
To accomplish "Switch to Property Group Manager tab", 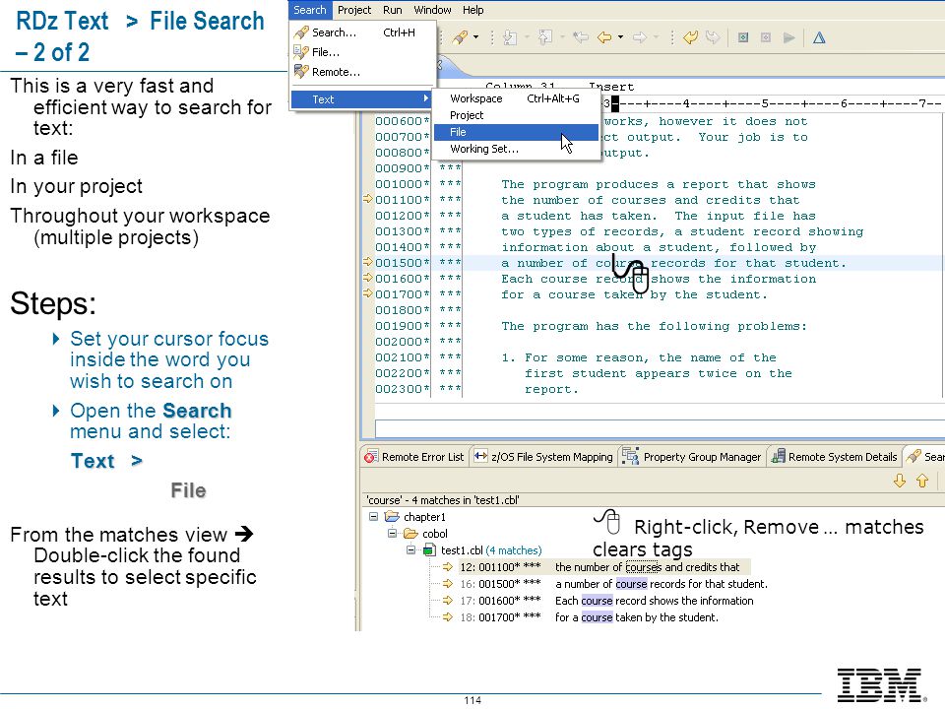I will (692, 457).
